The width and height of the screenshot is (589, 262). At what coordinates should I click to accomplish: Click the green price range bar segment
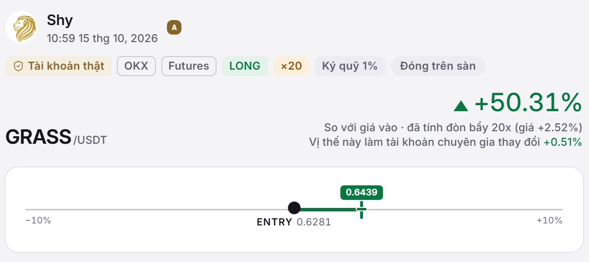coord(328,209)
